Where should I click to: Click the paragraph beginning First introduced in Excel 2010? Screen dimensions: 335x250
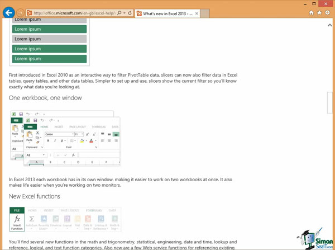(x=123, y=81)
